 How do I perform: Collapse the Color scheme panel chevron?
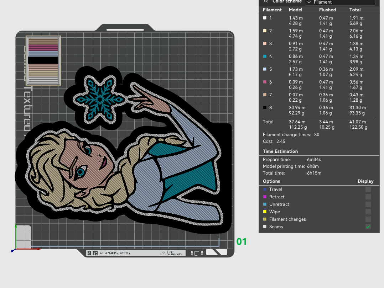pyautogui.click(x=266, y=1)
